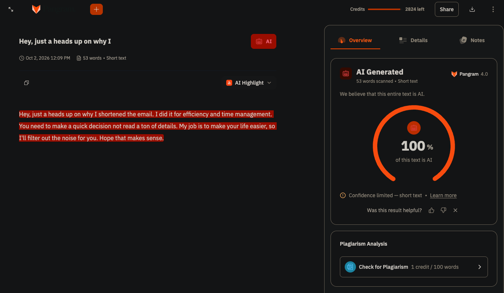
Task: Expand Check for Plagiarism chevron arrow
Action: coord(480,267)
